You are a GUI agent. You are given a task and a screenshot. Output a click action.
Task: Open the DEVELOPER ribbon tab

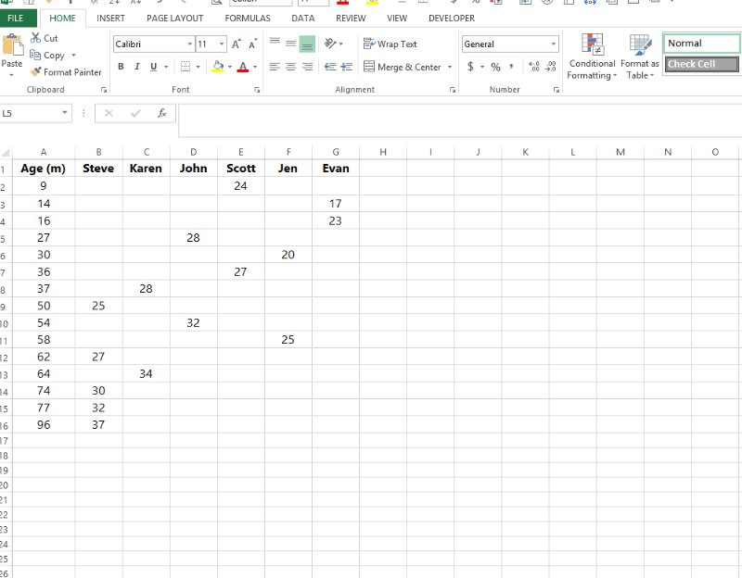coord(451,18)
